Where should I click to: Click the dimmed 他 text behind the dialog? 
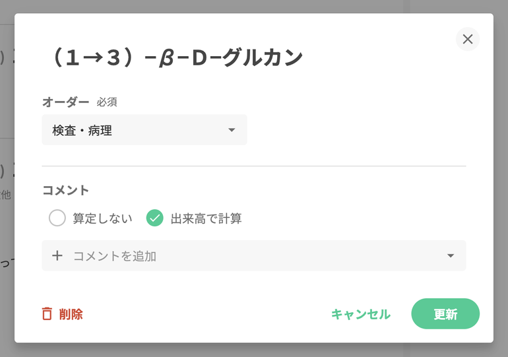coord(6,195)
